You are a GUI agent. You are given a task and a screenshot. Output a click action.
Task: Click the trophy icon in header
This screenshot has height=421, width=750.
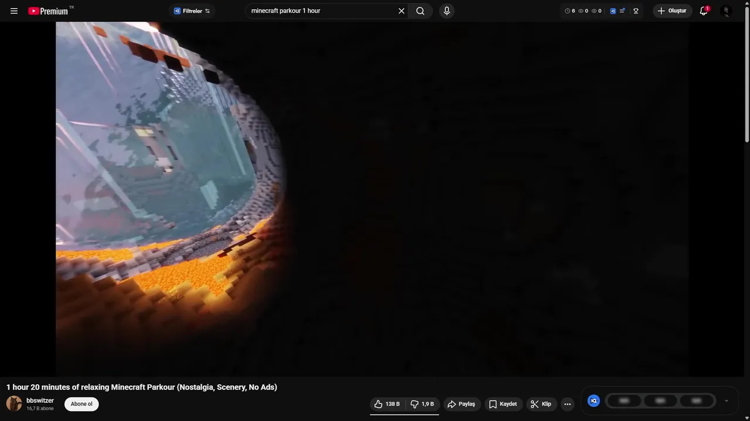tap(636, 11)
